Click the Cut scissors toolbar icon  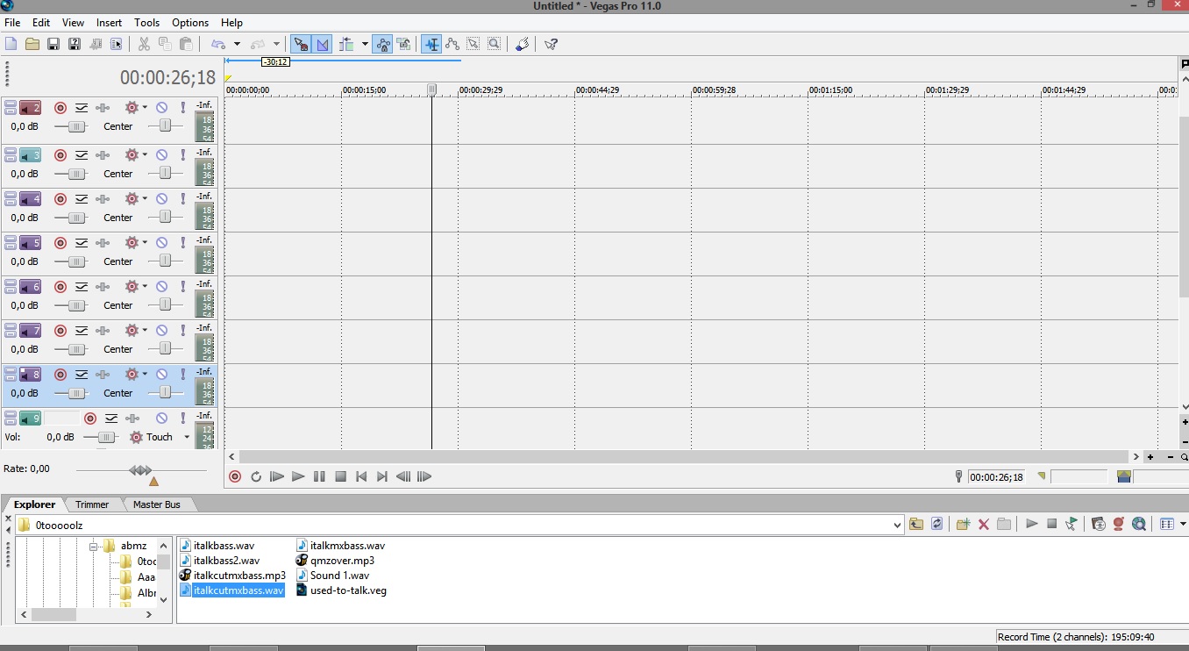click(x=144, y=44)
